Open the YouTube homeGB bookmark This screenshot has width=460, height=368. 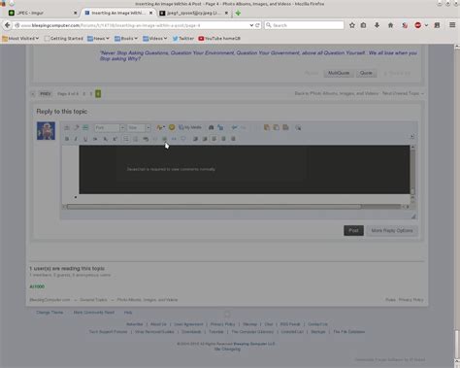click(x=219, y=39)
